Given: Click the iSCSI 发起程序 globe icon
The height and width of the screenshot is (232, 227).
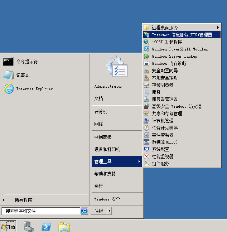Looking at the screenshot, I should click(146, 42).
